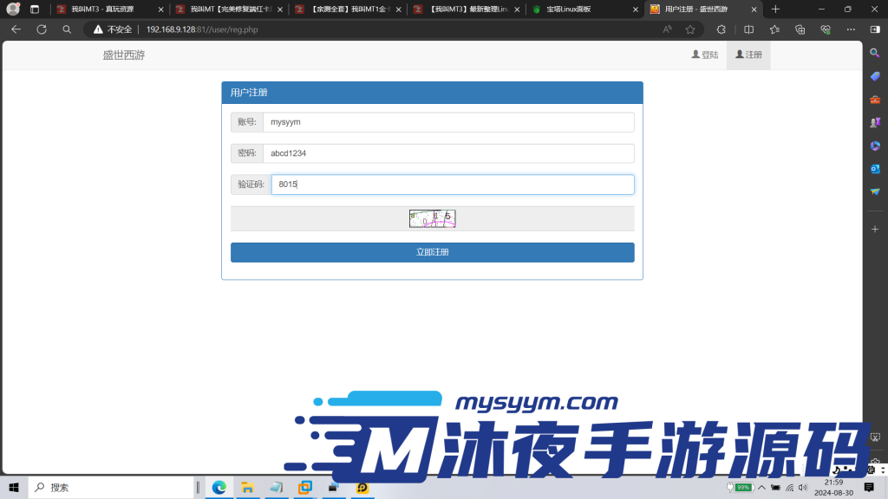Screen dimensions: 888x499
Task: Switch to the 宝塔Linux面板 tab
Action: (x=568, y=10)
